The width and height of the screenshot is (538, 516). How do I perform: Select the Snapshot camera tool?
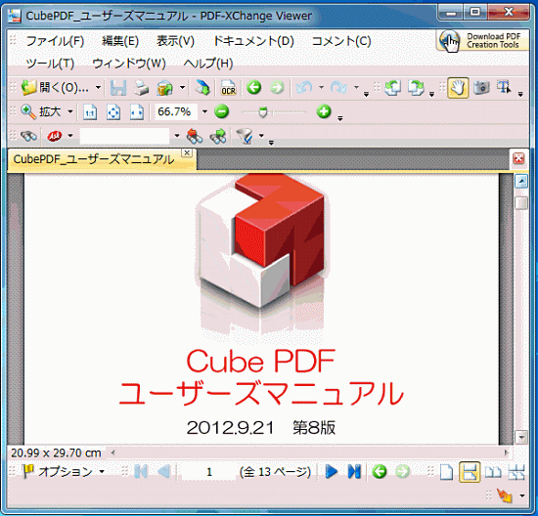tap(481, 88)
